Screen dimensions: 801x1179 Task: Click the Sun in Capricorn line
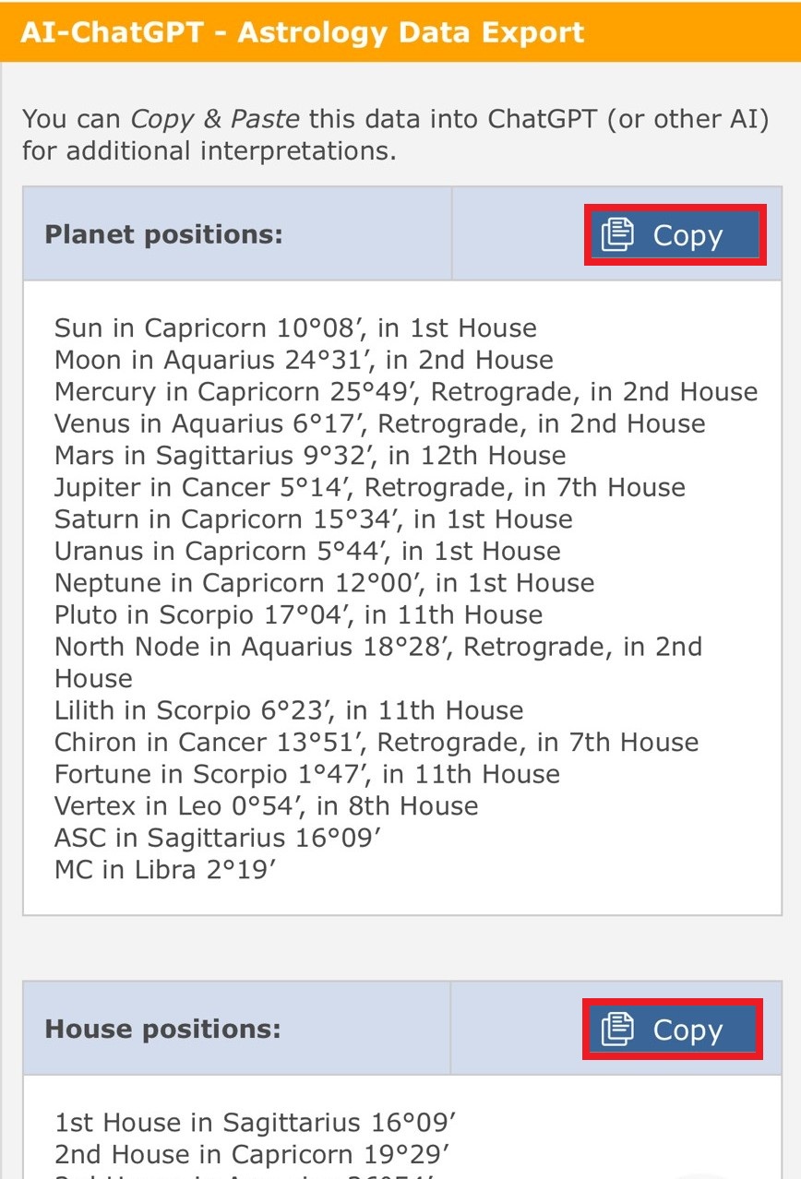(x=295, y=328)
